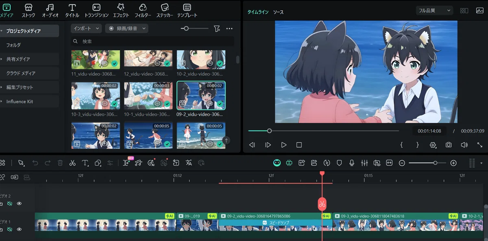This screenshot has height=241, width=488.
Task: Open the NEW-badged AI text feature
Action: click(x=127, y=162)
